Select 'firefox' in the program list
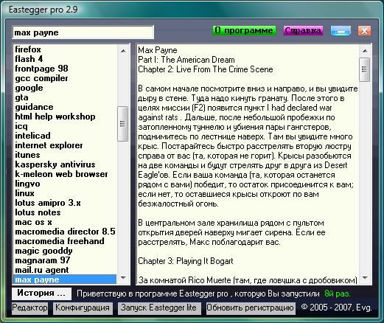The width and height of the screenshot is (384, 323). [x=65, y=49]
